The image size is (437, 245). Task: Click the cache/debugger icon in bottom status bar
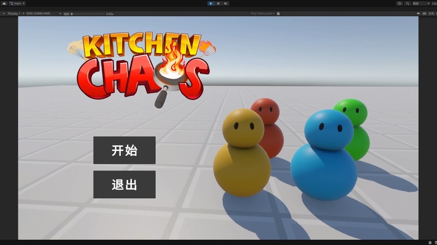[430, 242]
